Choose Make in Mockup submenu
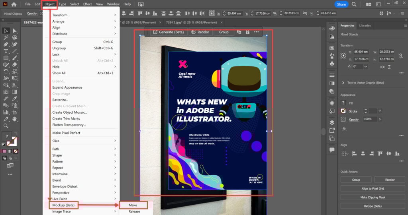This screenshot has width=408, height=215. point(133,205)
